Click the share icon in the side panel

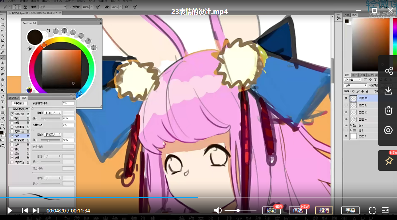[389, 71]
